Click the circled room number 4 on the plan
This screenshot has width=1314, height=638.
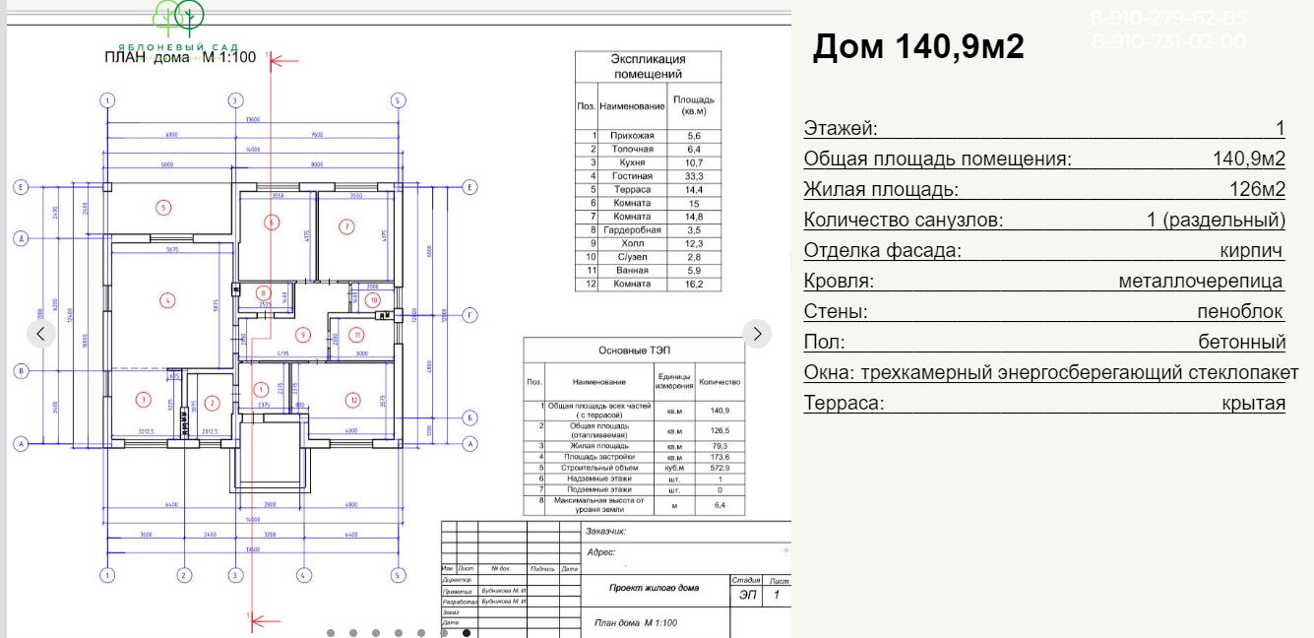click(x=167, y=299)
